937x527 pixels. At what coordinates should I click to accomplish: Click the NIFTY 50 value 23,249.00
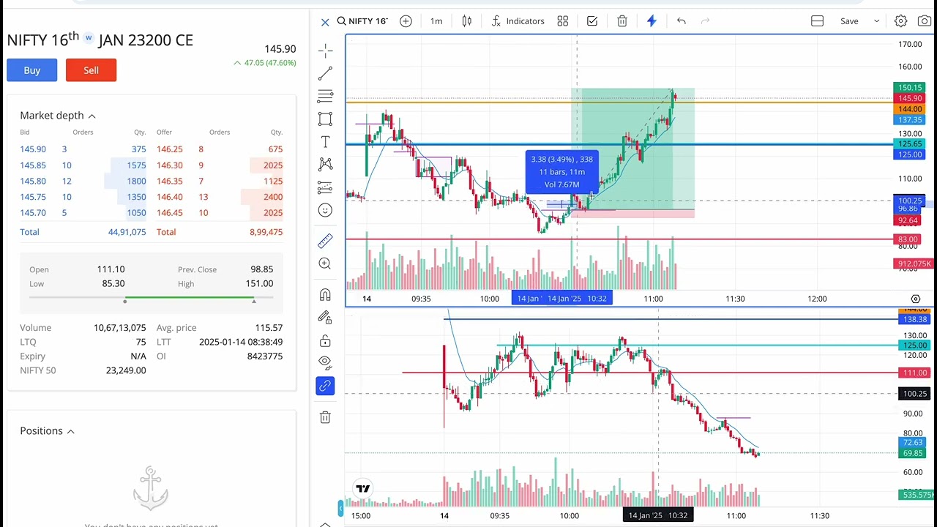tap(126, 370)
